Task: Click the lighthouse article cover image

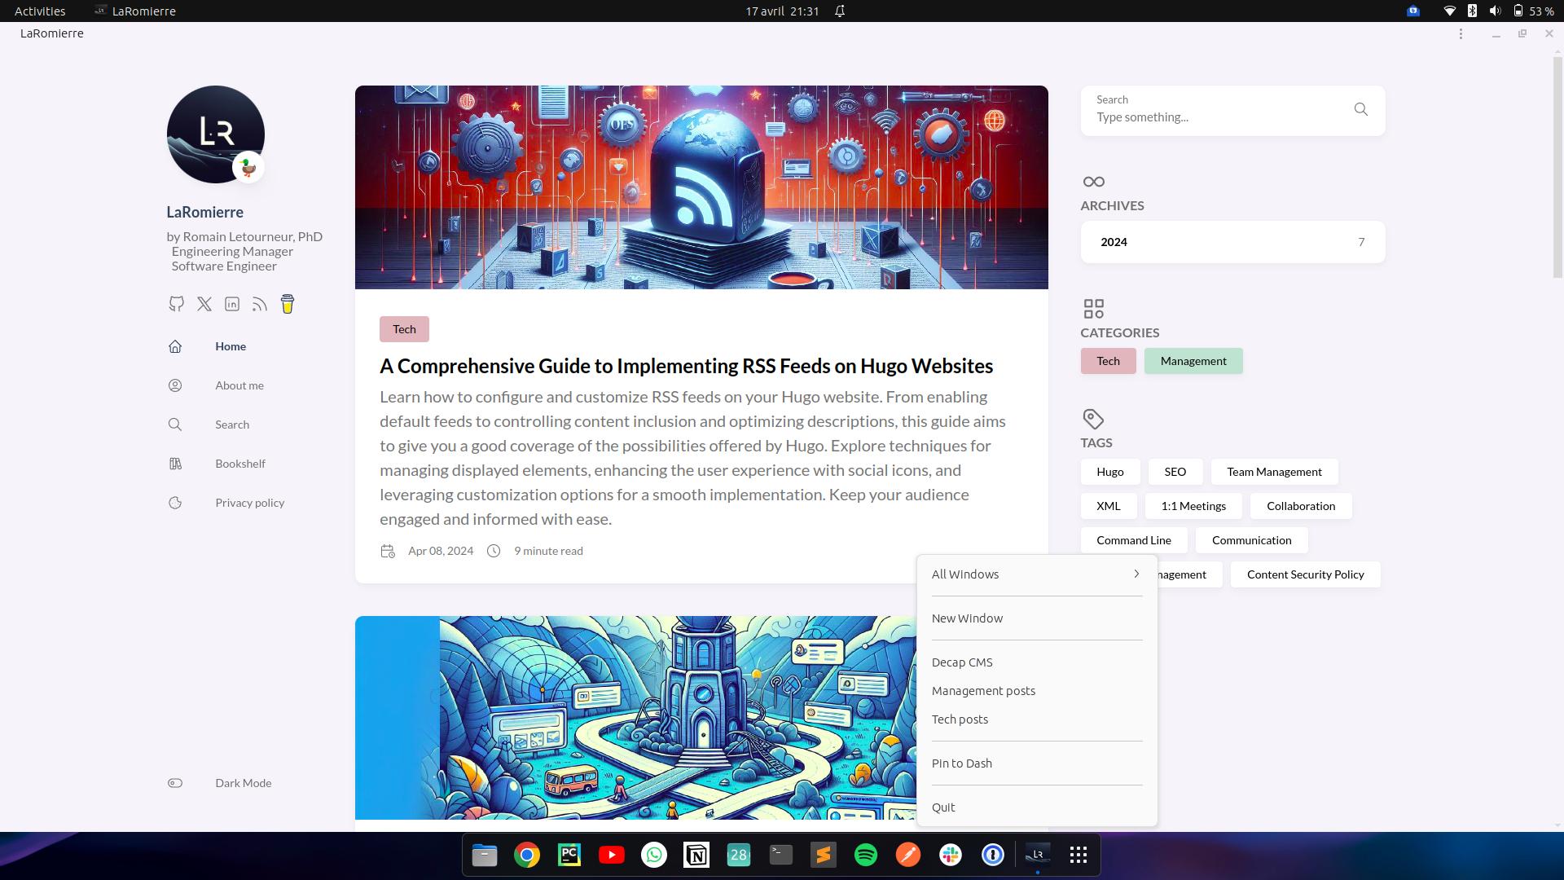Action: (x=635, y=718)
